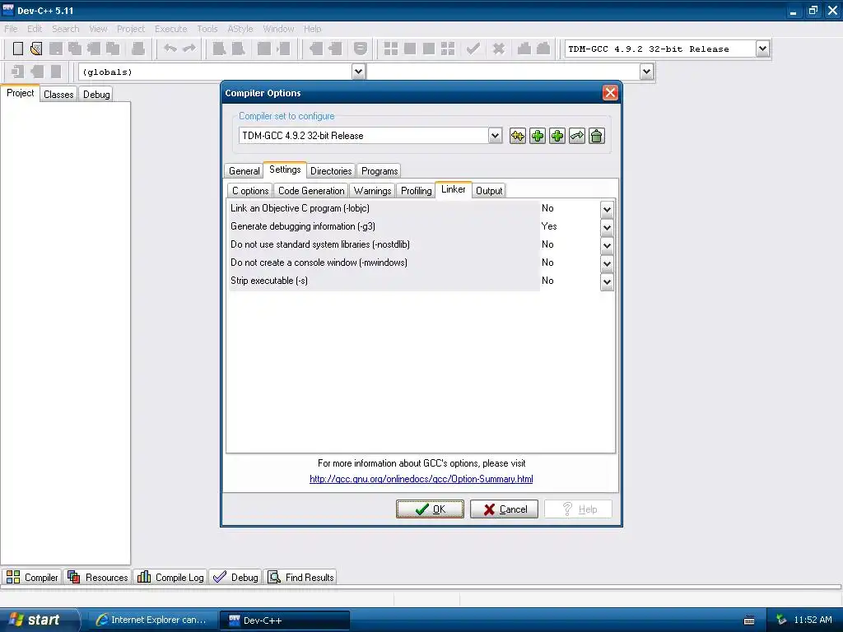Screen dimensions: 843x632
Task: Click the Open file toolbar icon
Action: click(36, 49)
